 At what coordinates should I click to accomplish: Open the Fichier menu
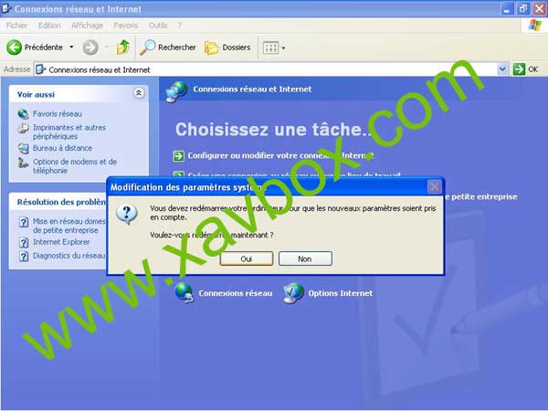click(x=16, y=26)
